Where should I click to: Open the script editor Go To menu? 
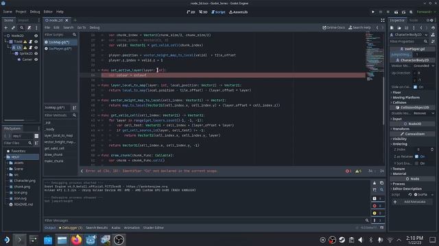82,27
